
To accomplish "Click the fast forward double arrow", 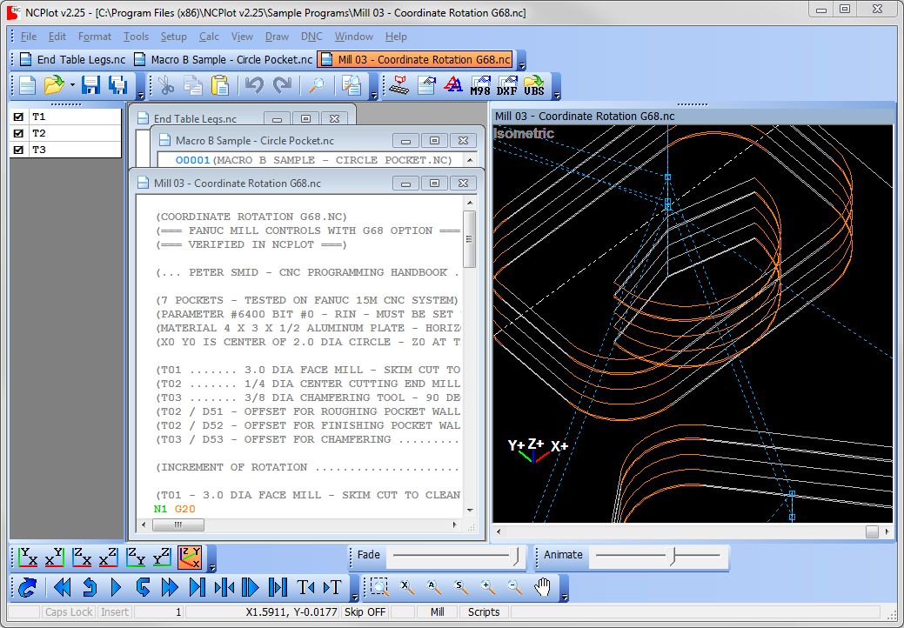I will 170,588.
